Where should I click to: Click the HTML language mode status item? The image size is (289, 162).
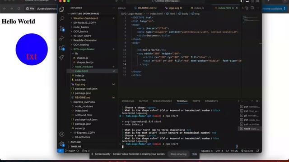pyautogui.click(x=234, y=151)
